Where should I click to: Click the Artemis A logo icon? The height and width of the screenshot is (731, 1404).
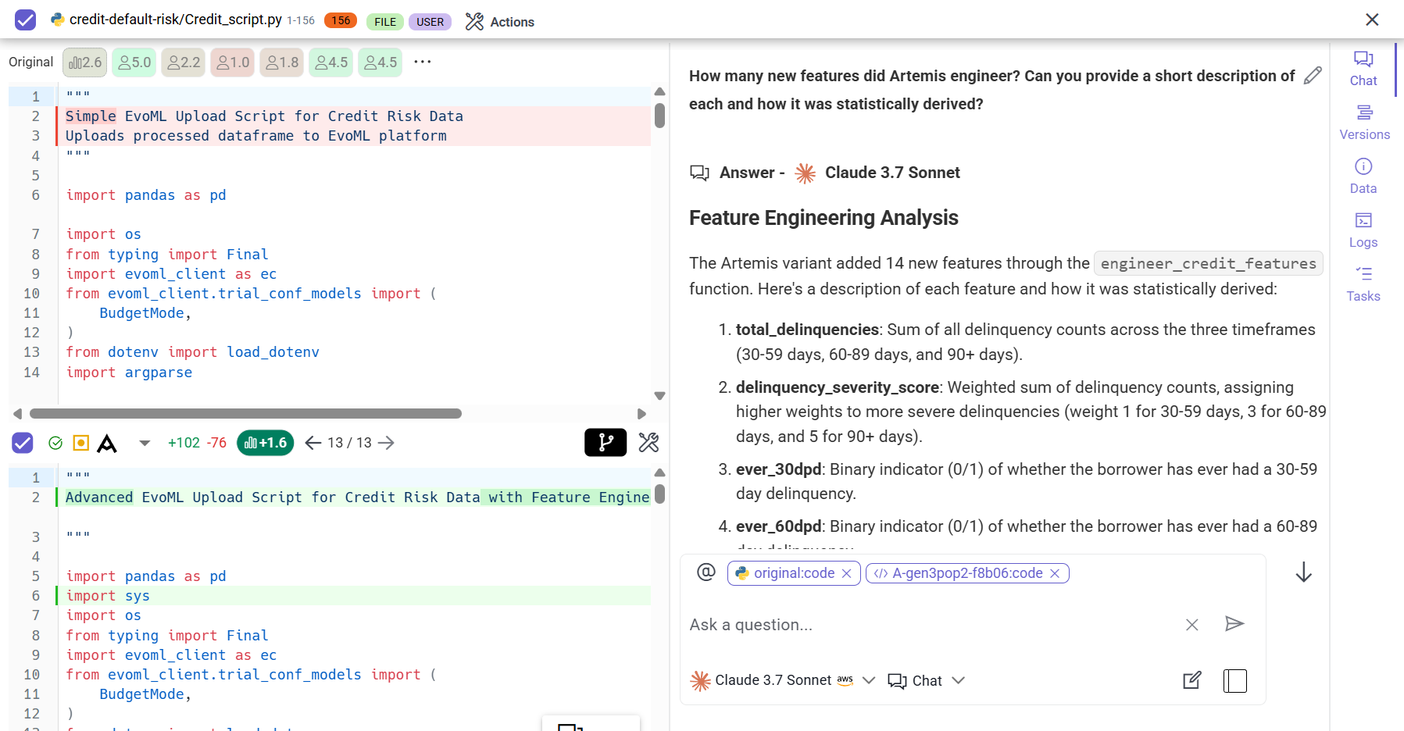[x=107, y=444]
